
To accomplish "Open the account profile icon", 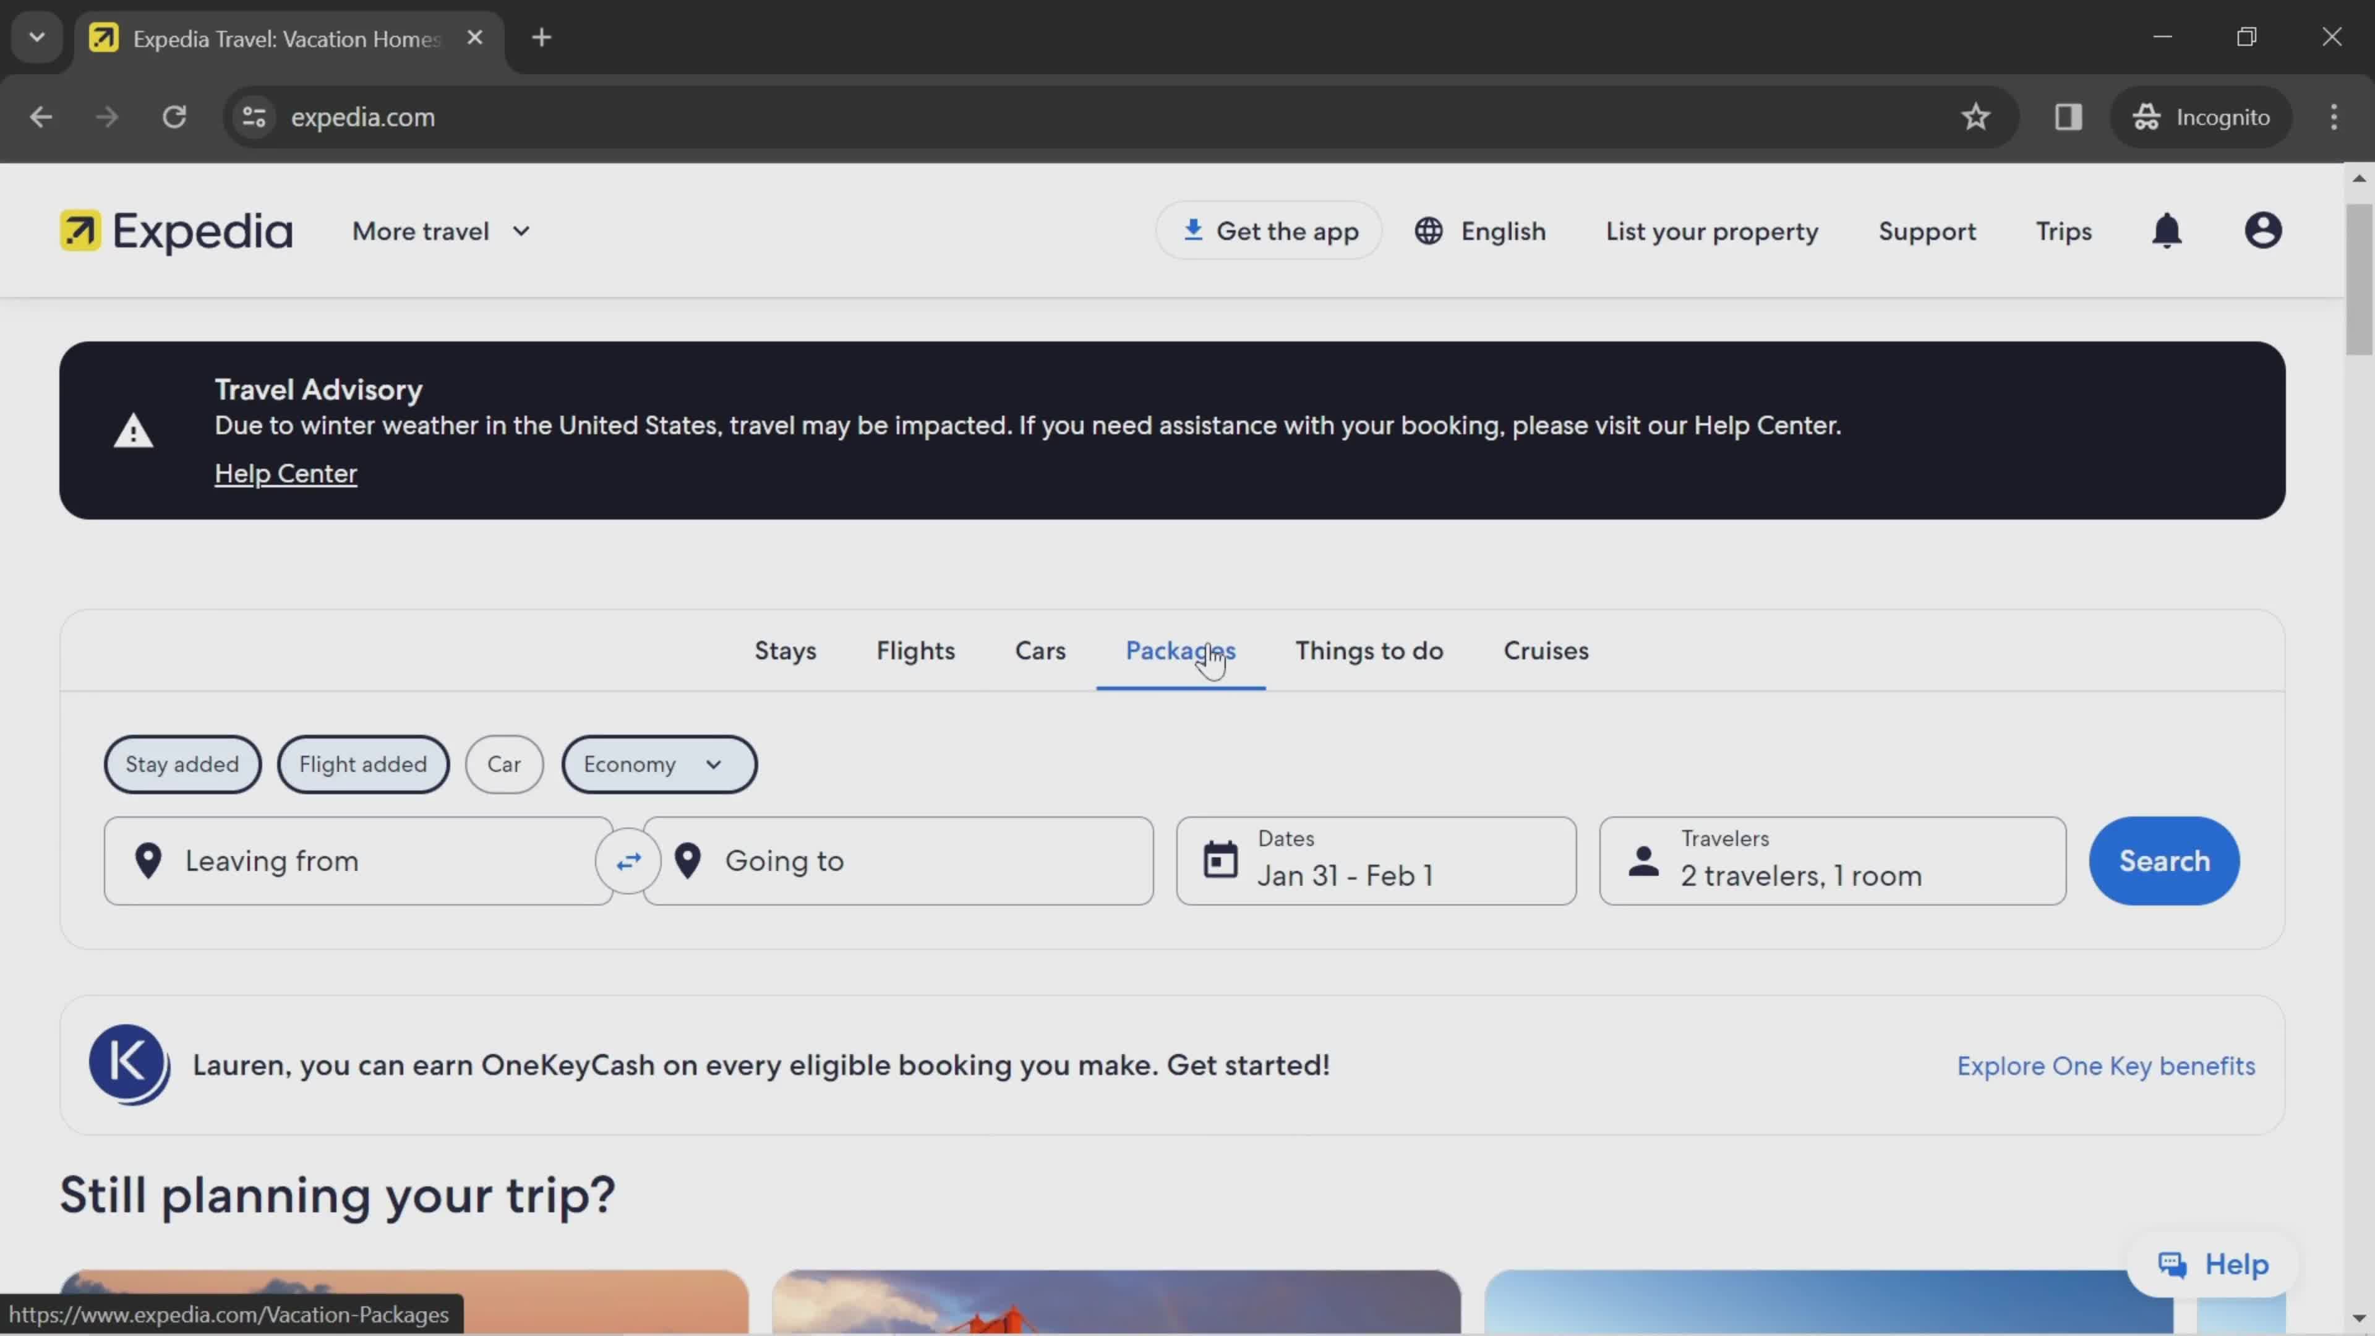I will [x=2262, y=231].
